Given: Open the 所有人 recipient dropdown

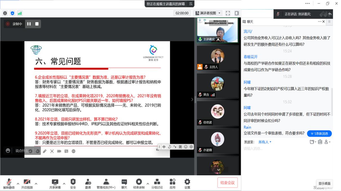Looking at the screenshot, I should pos(265,142).
